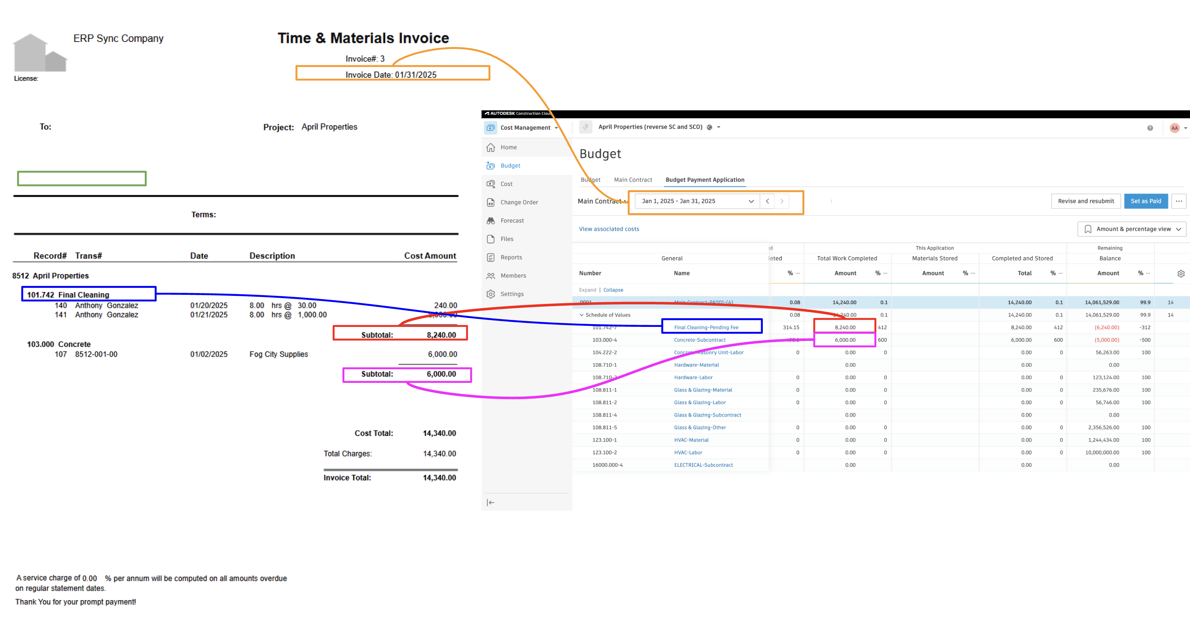Select the Budget Payment Application tab

coord(705,180)
